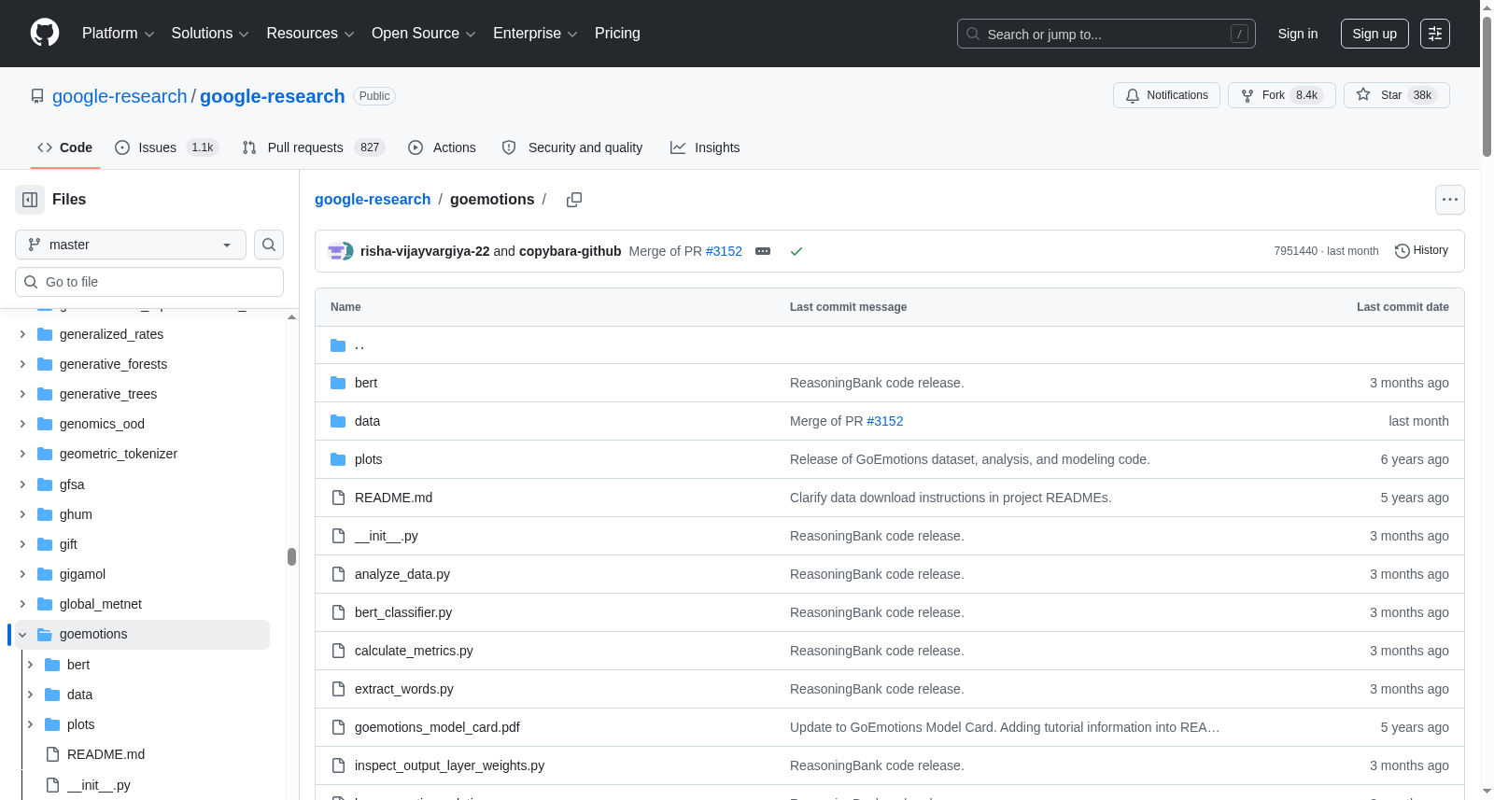This screenshot has height=800, width=1494.
Task: Click the goemotions_model_card.pdf file icon
Action: pyautogui.click(x=338, y=727)
